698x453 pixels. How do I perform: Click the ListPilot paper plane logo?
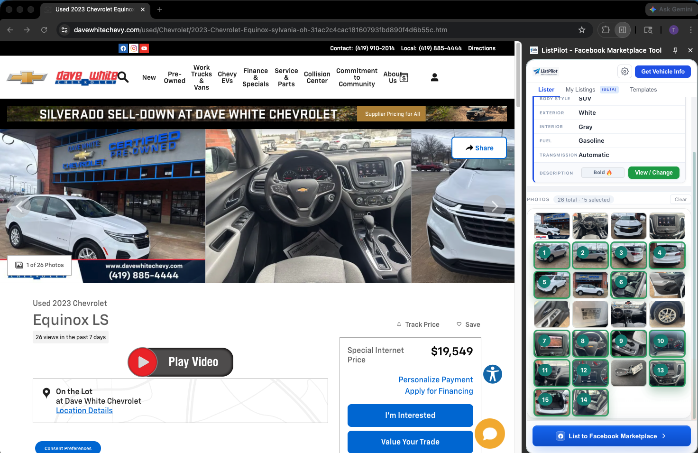pyautogui.click(x=546, y=72)
